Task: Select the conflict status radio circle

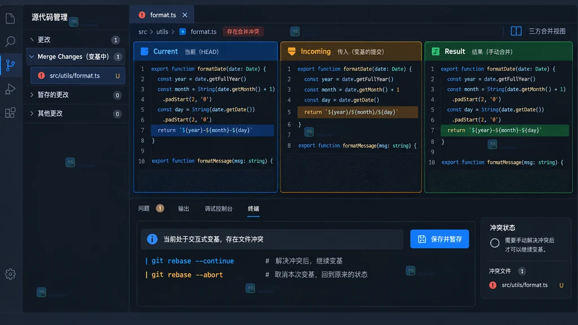Action: pos(494,243)
